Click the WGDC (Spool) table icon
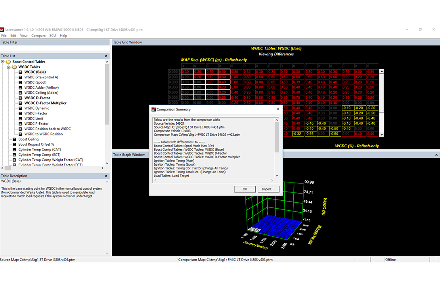 point(20,82)
